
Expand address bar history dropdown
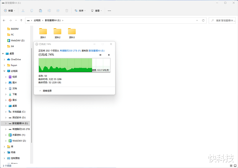coord(197,20)
